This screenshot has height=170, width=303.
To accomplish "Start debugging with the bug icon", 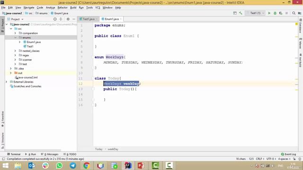I will click(x=275, y=13).
